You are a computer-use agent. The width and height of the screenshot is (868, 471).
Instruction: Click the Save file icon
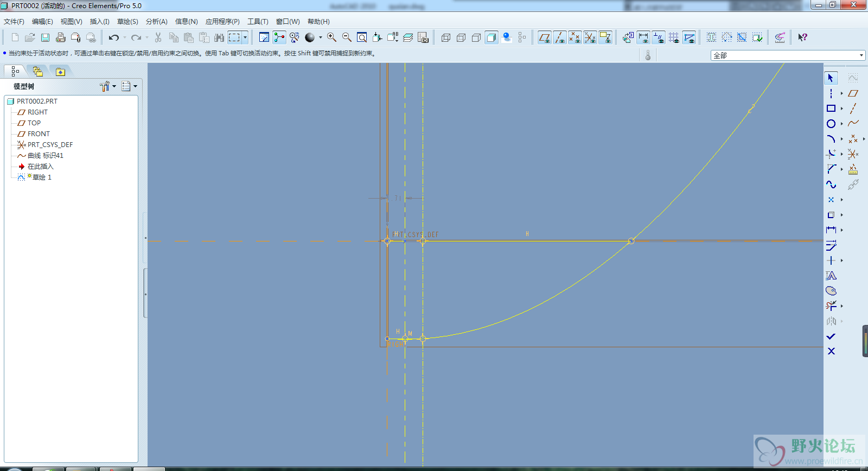click(46, 37)
